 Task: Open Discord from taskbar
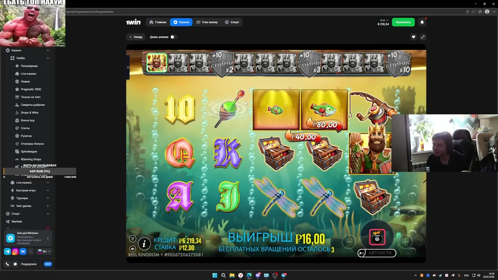tap(258, 275)
